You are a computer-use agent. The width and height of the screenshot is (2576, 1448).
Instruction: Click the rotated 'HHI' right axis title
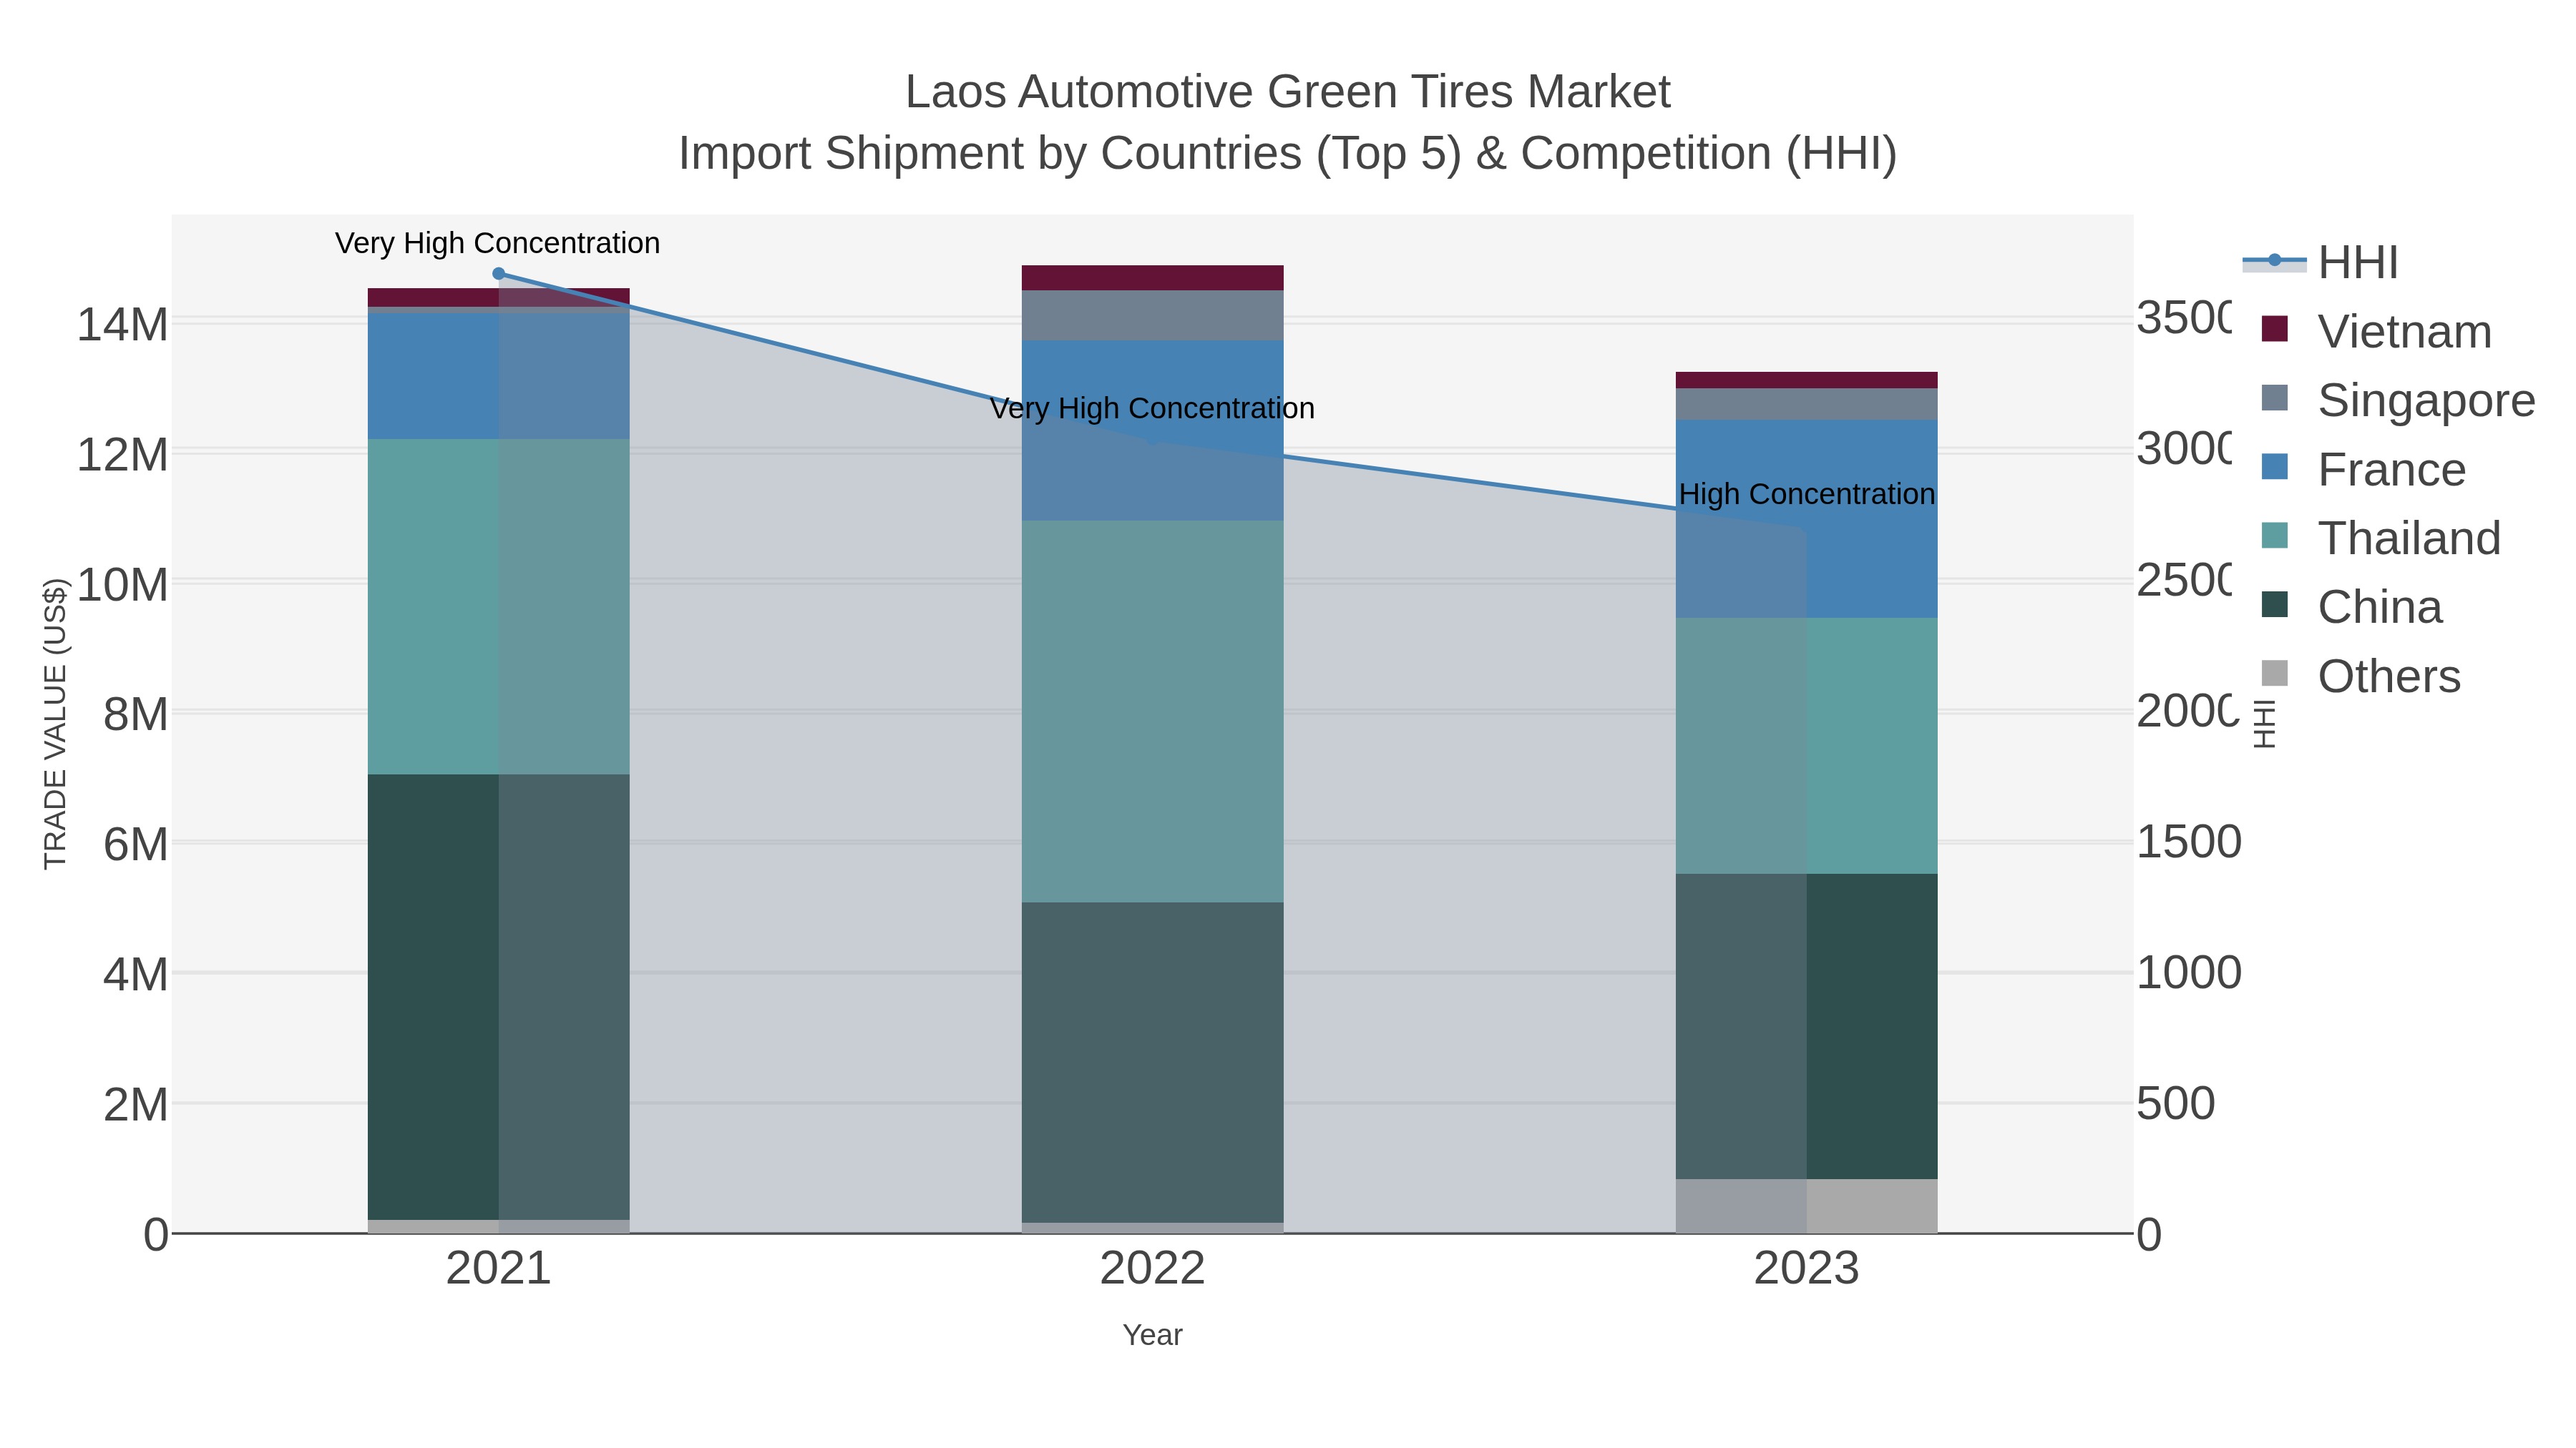2265,724
